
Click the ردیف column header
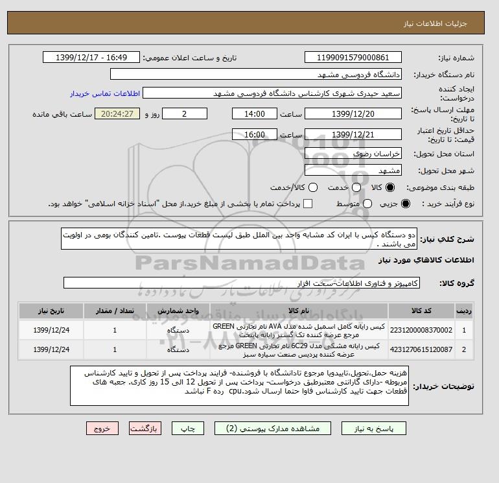pos(464,311)
